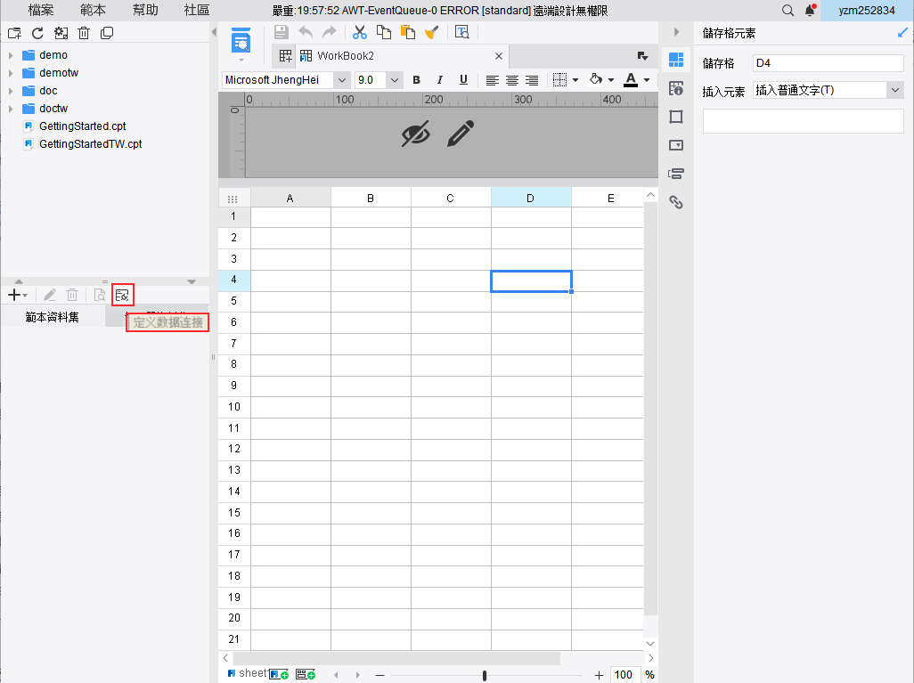Image resolution: width=914 pixels, height=683 pixels.
Task: Add a new report sheet
Action: (x=279, y=674)
